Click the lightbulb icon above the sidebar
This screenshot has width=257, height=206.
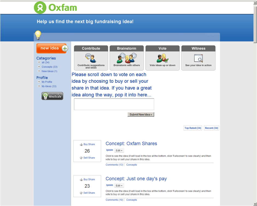click(x=38, y=35)
